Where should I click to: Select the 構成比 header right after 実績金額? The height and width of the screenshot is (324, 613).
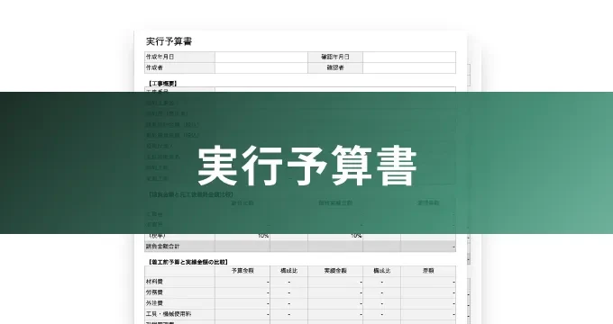[381, 271]
